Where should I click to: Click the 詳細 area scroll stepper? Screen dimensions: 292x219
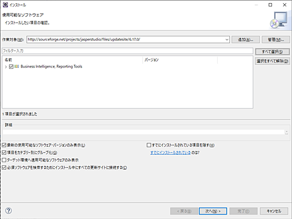[287, 132]
